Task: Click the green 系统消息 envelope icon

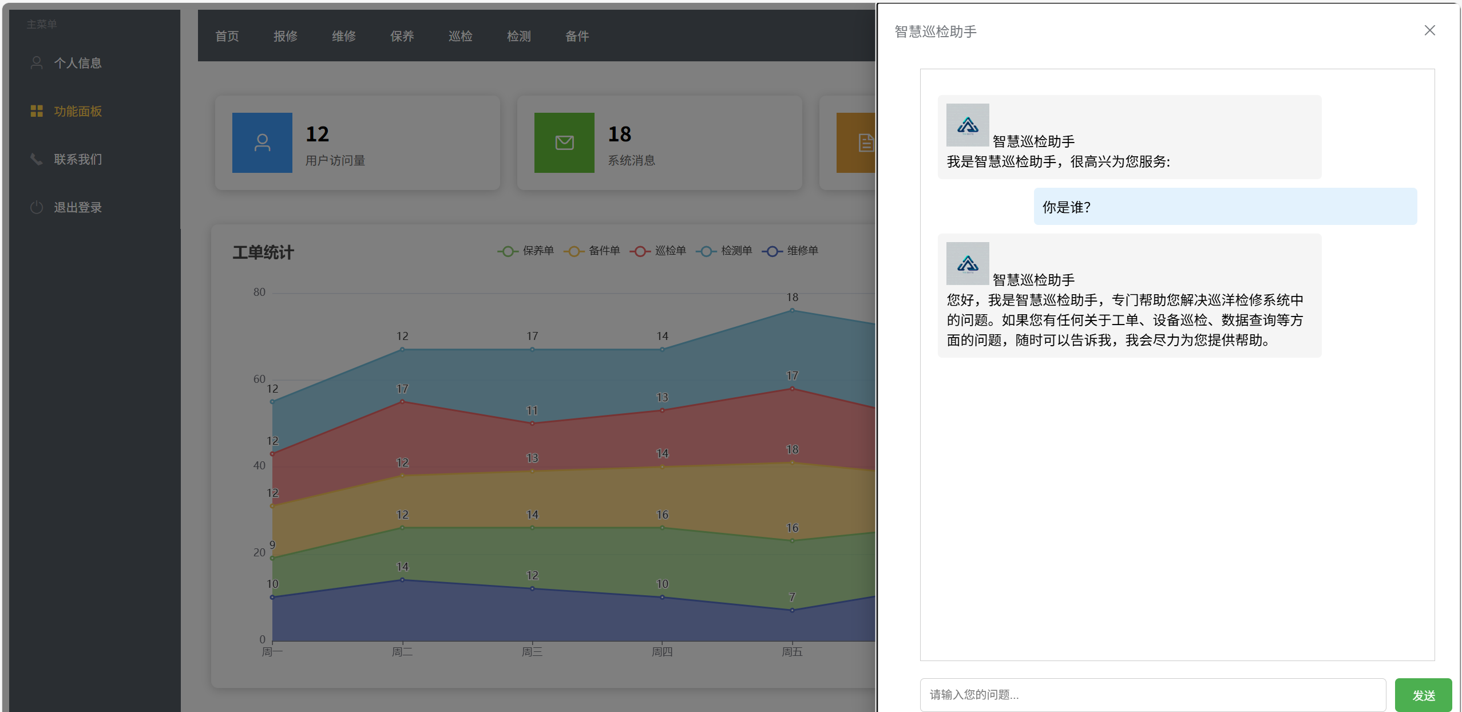Action: point(564,143)
